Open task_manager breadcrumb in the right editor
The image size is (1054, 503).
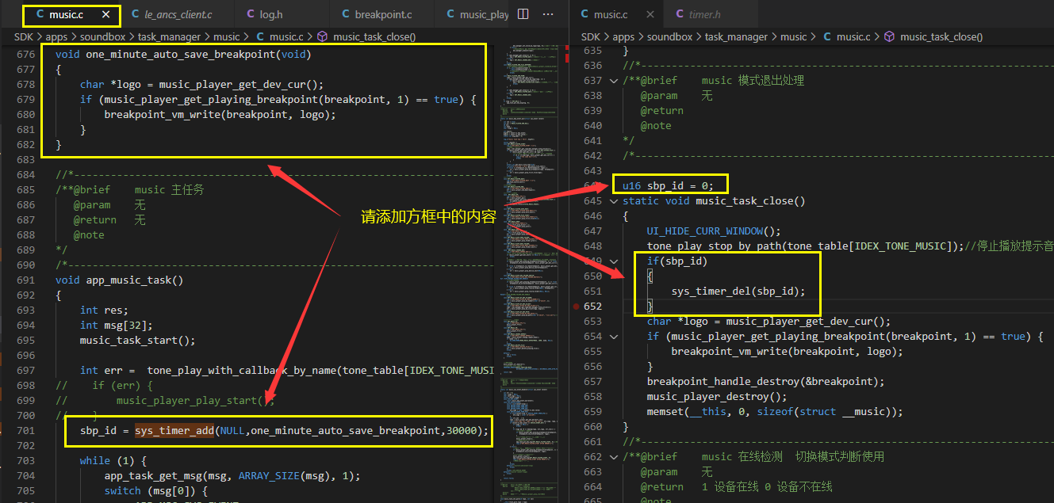(x=736, y=36)
